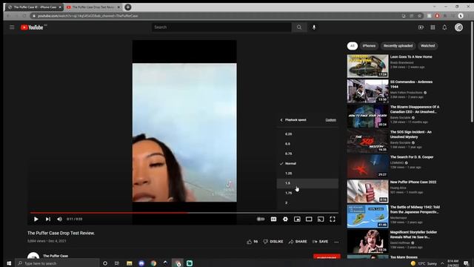
Task: Open the YouTube apps grid icon
Action: 433,27
